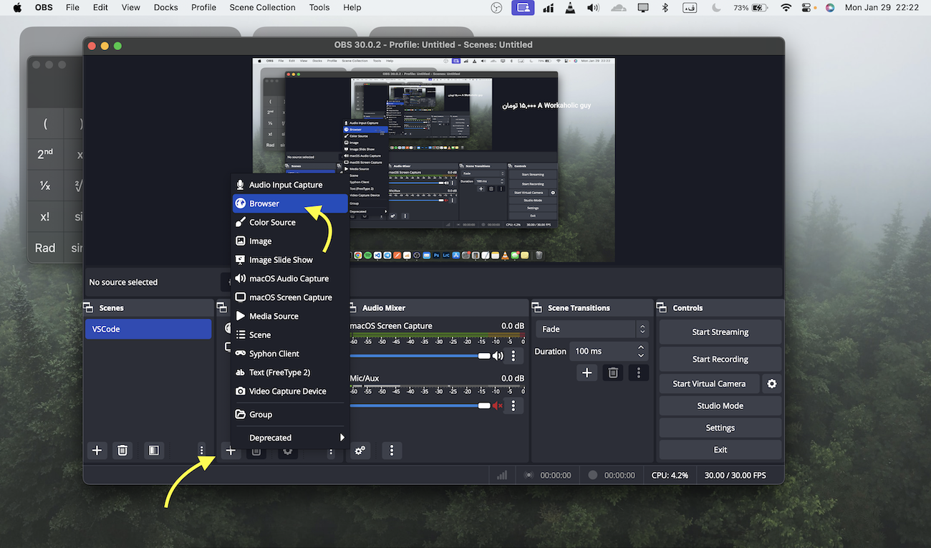Viewport: 931px width, 548px height.
Task: Enable Studio Mode
Action: click(x=720, y=406)
